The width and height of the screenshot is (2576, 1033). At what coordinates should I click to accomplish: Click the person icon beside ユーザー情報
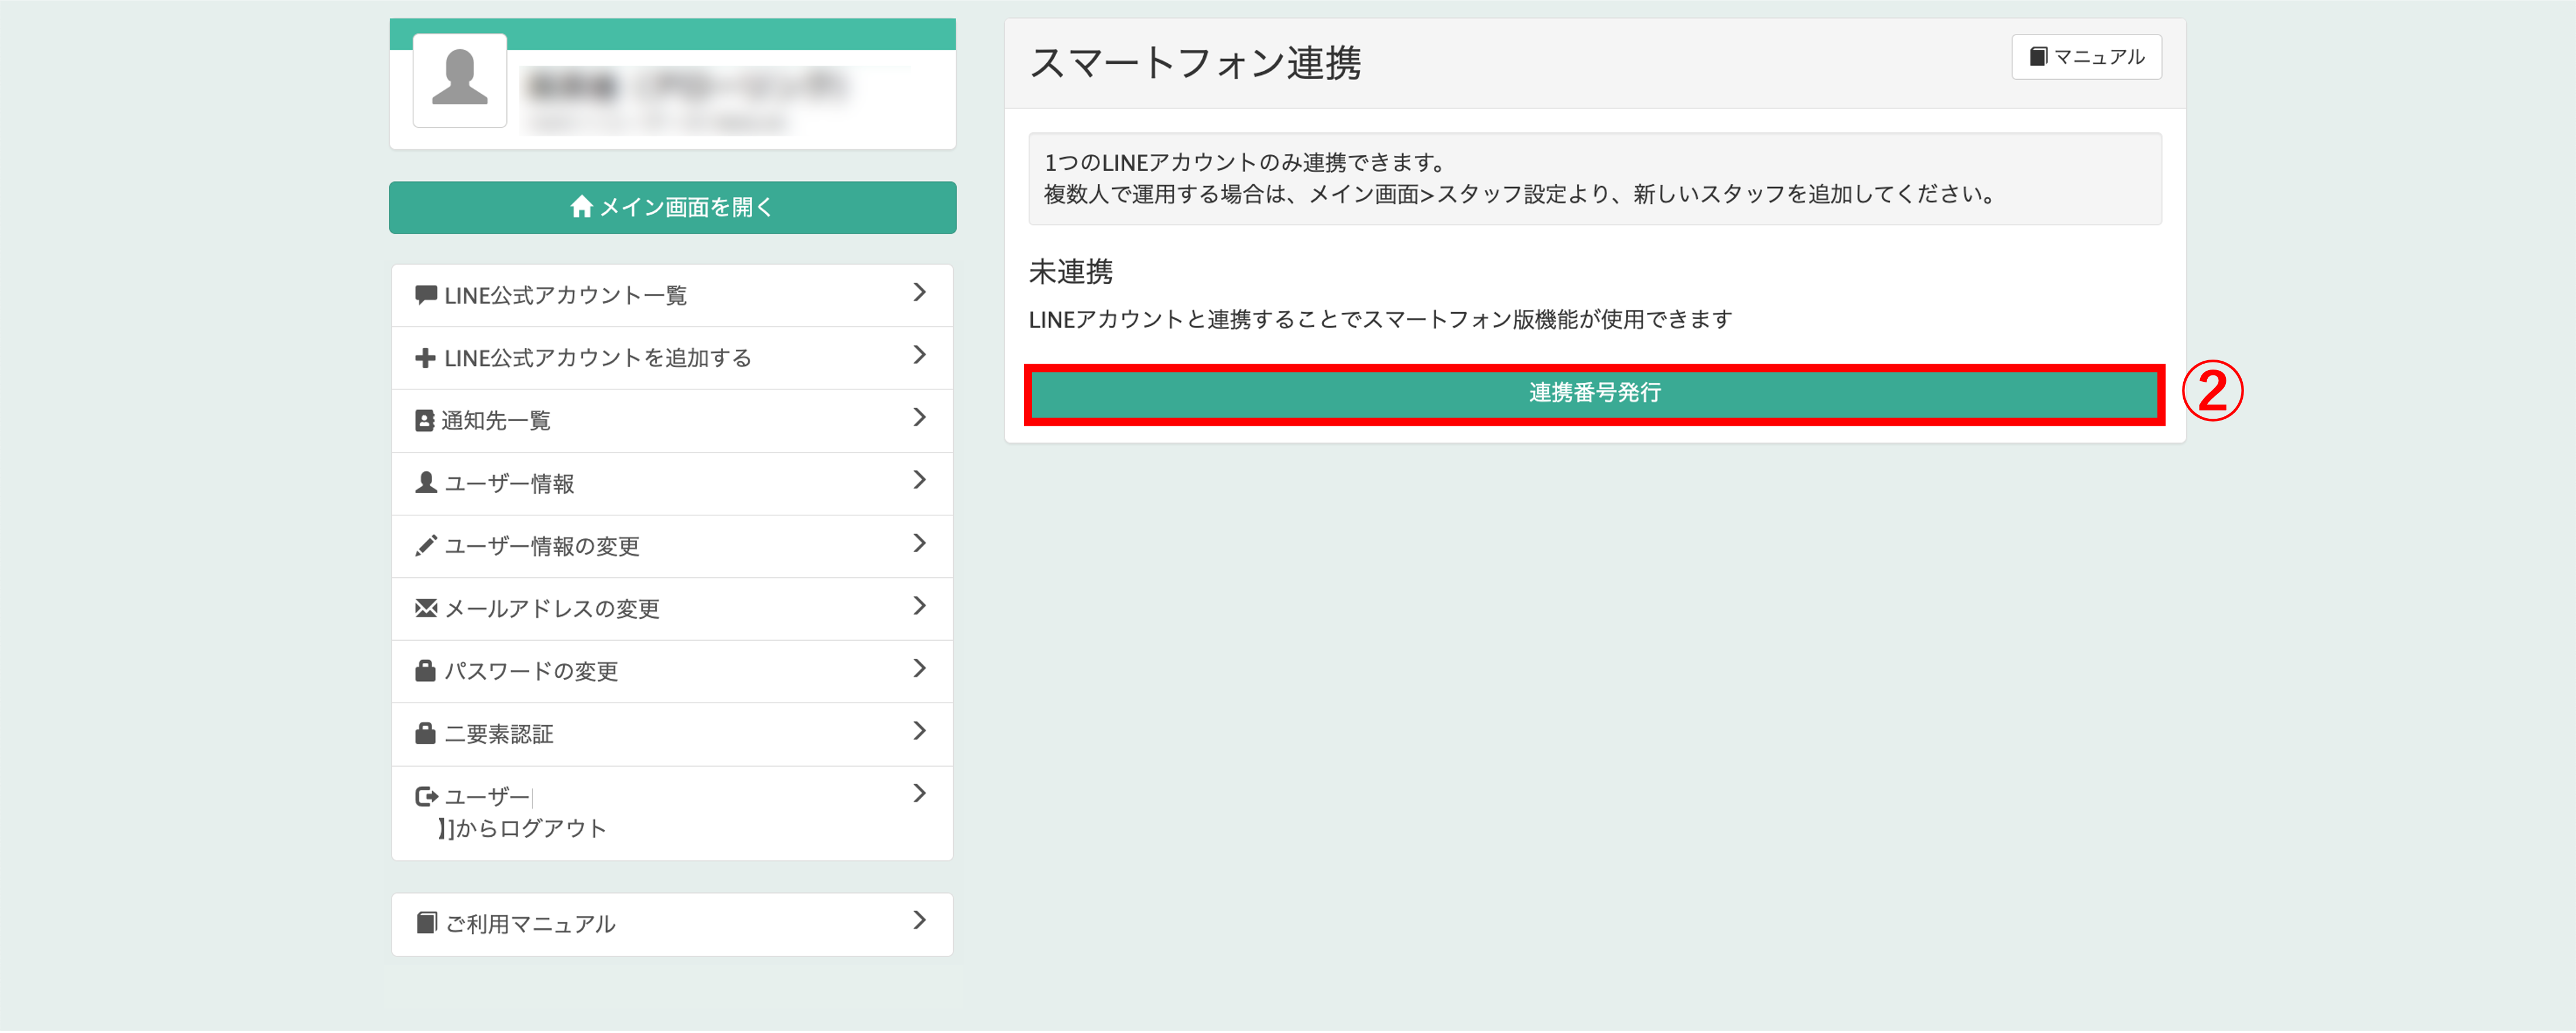pyautogui.click(x=425, y=483)
